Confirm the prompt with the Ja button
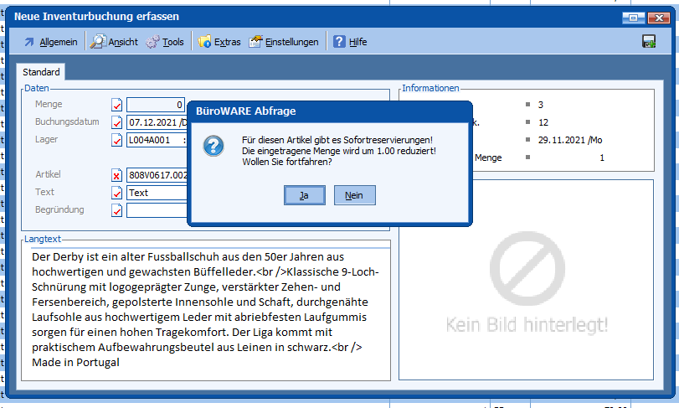This screenshot has height=408, width=679. pyautogui.click(x=304, y=195)
